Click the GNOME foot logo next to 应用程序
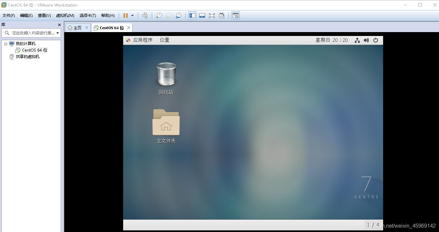 (128, 40)
